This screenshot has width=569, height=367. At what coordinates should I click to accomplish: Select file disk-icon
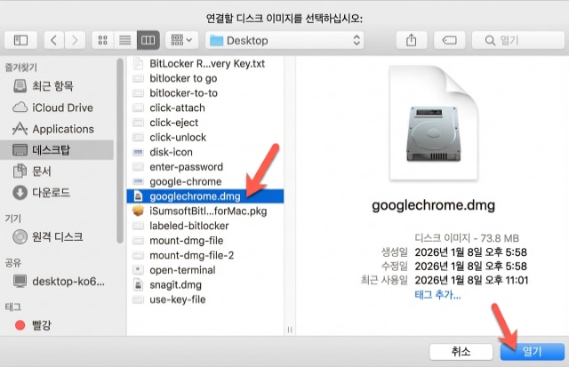coord(205,152)
